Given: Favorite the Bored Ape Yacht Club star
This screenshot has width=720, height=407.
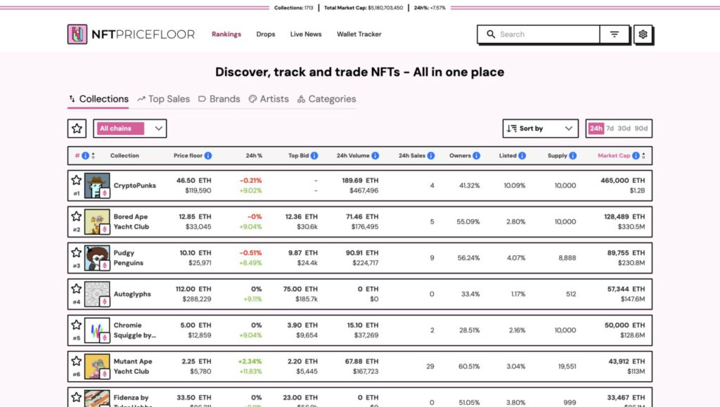Looking at the screenshot, I should click(76, 217).
